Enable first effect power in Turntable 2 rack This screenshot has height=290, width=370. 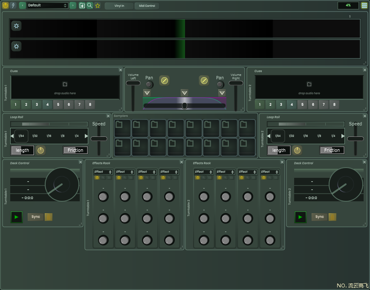[198, 177]
